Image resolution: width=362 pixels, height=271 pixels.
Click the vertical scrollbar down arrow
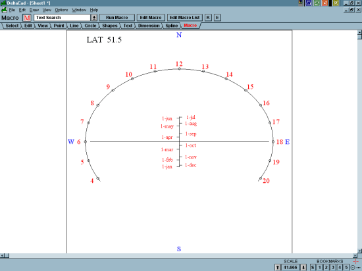[x=359, y=251]
